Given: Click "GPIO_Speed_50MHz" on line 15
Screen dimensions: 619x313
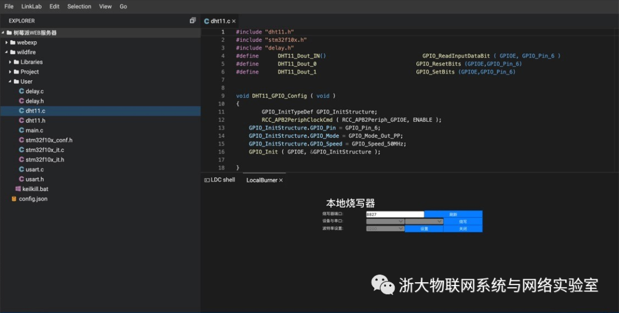Looking at the screenshot, I should click(x=377, y=144).
